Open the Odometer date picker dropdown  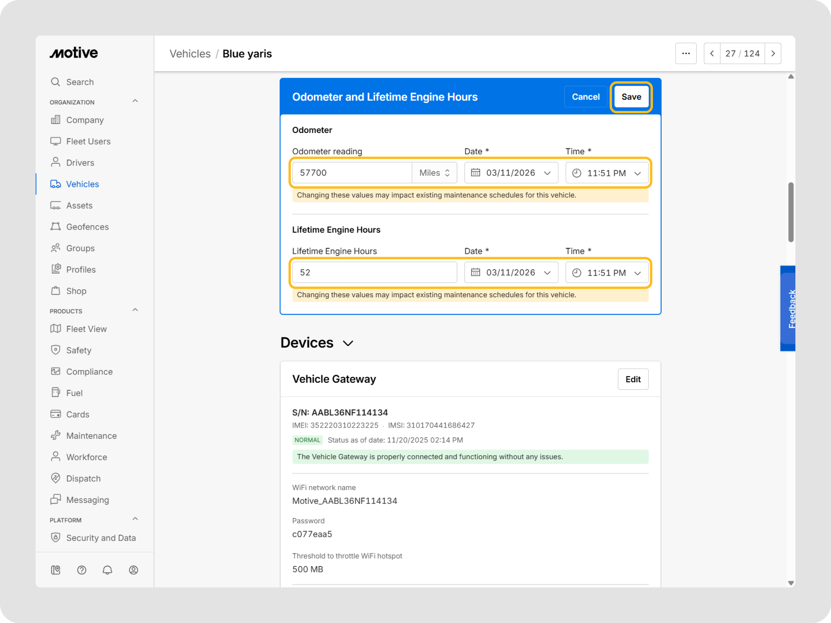511,173
